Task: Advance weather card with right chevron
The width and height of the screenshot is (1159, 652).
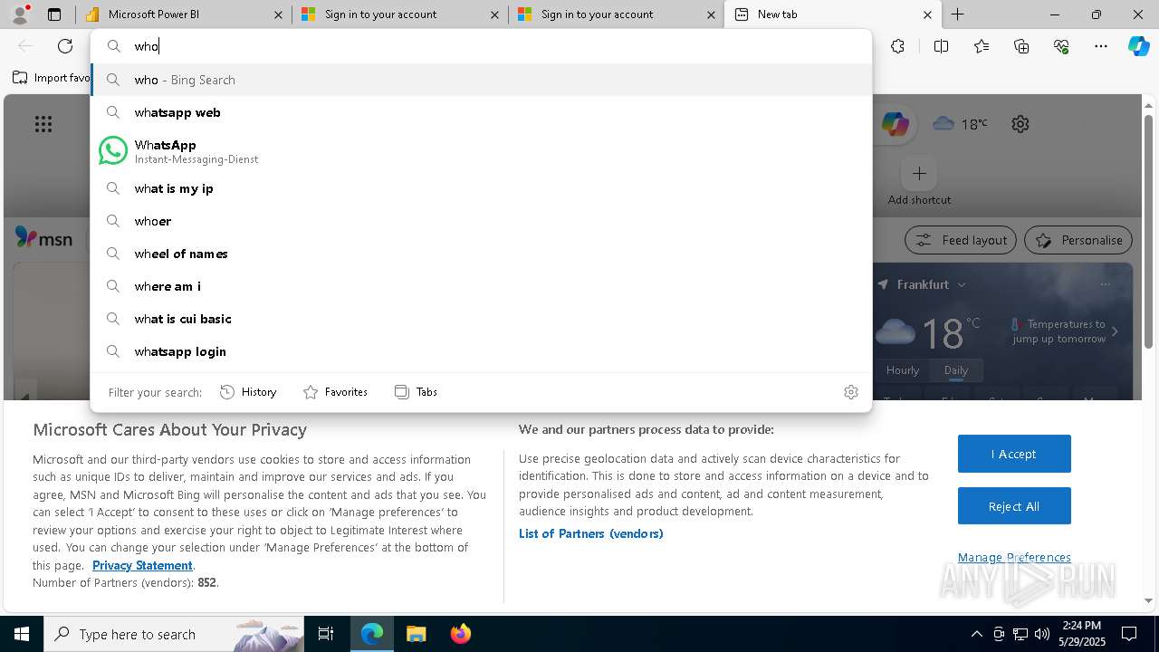Action: pyautogui.click(x=1115, y=331)
